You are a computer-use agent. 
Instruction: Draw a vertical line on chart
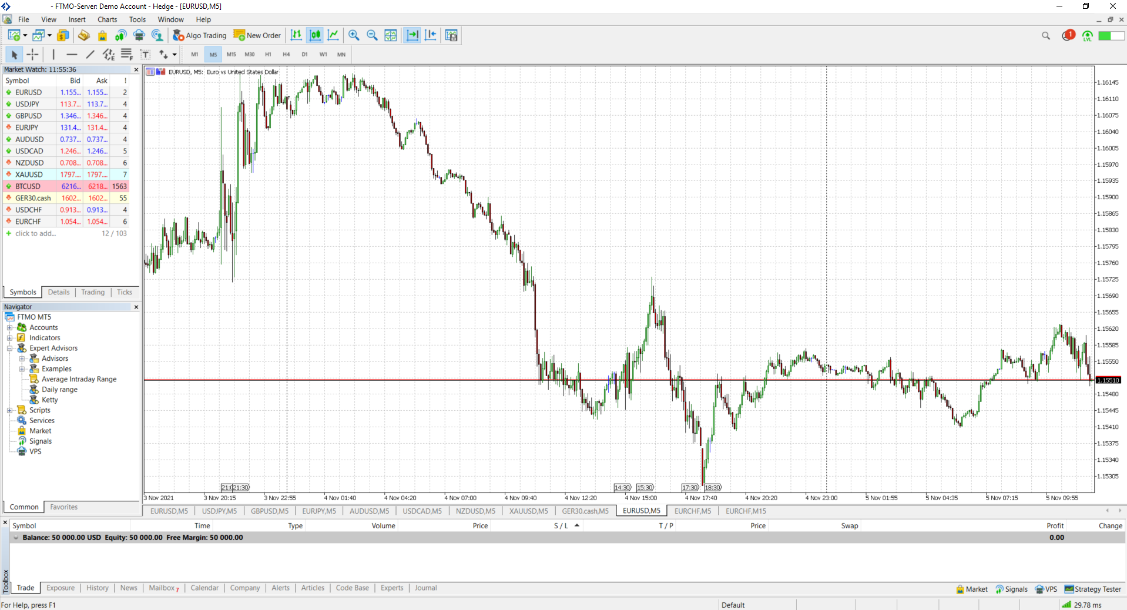tap(53, 55)
